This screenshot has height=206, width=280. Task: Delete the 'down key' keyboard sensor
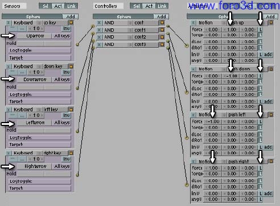pyautogui.click(x=9, y=66)
